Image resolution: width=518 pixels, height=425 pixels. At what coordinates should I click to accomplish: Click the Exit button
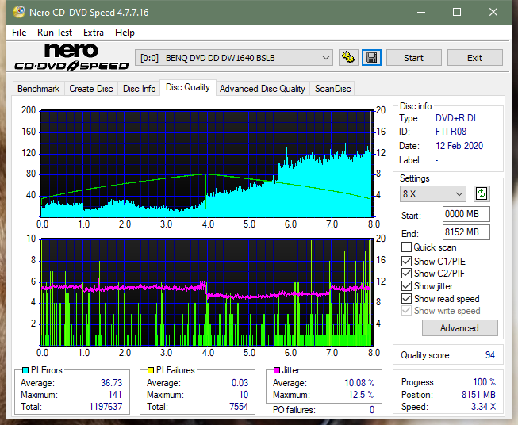click(474, 58)
